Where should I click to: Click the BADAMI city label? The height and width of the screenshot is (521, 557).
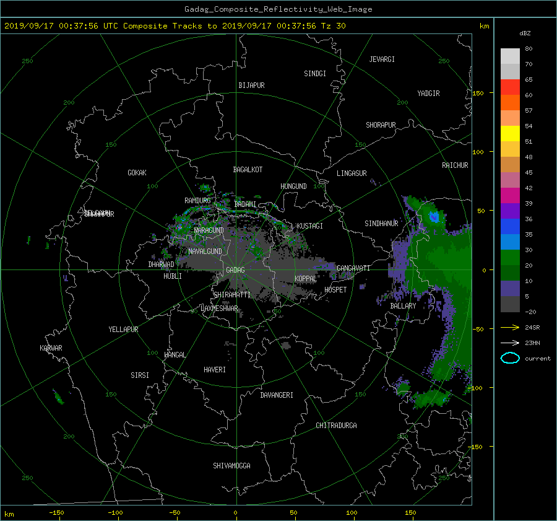pyautogui.click(x=245, y=204)
